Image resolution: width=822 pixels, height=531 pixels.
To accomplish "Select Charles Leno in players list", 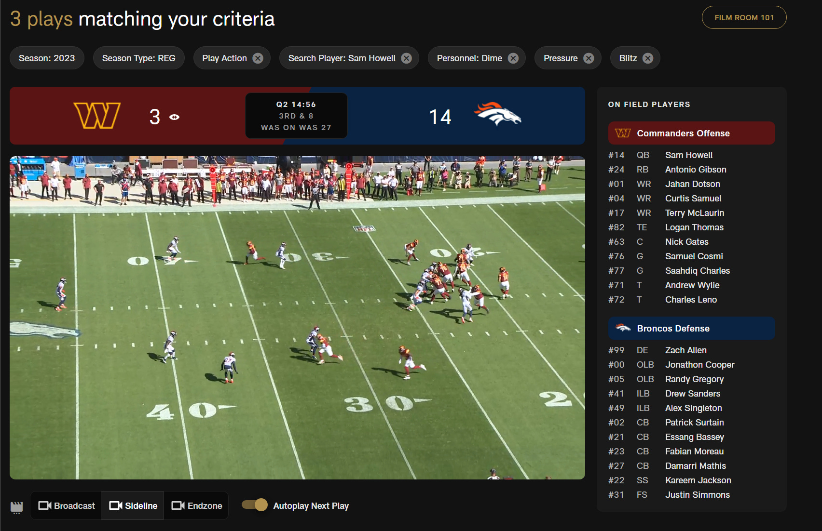I will point(692,300).
